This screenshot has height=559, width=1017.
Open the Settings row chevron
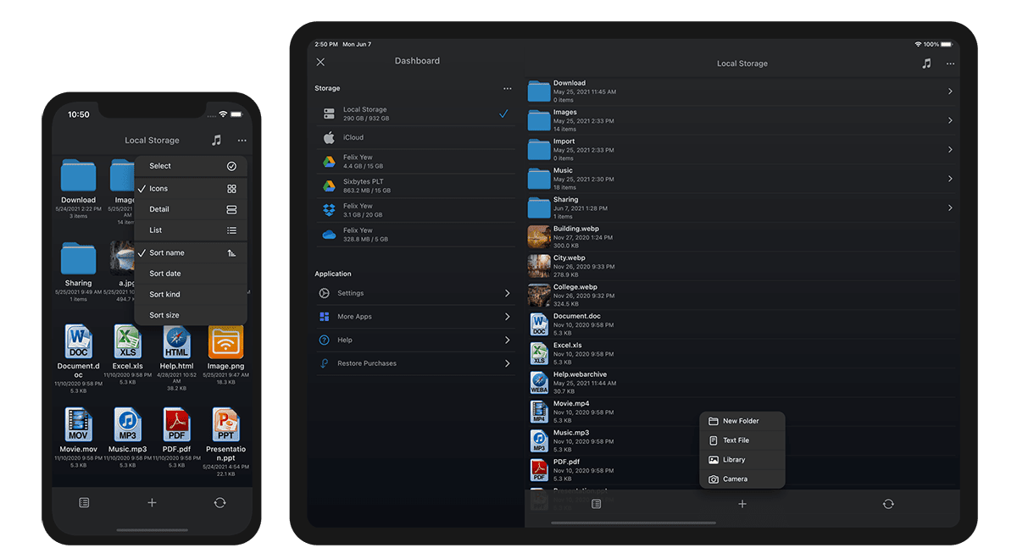click(507, 293)
